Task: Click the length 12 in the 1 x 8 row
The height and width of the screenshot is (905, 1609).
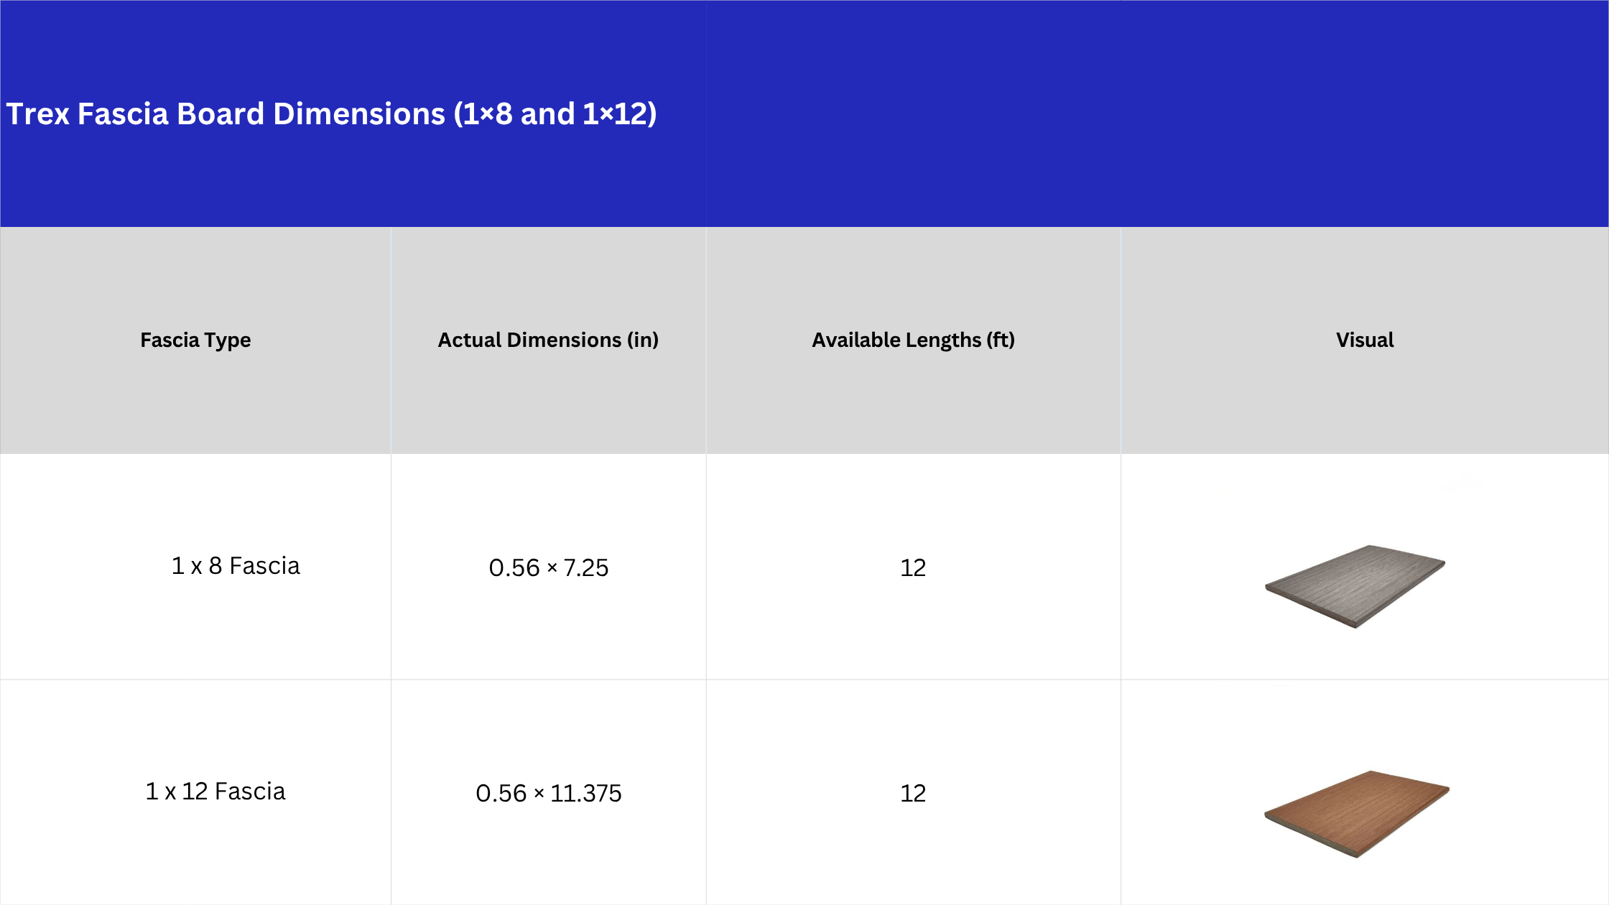Action: click(x=913, y=567)
